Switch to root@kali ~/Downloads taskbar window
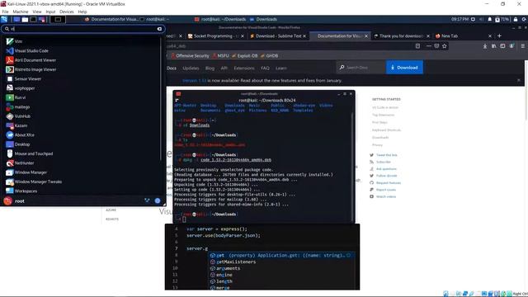 pos(220,20)
